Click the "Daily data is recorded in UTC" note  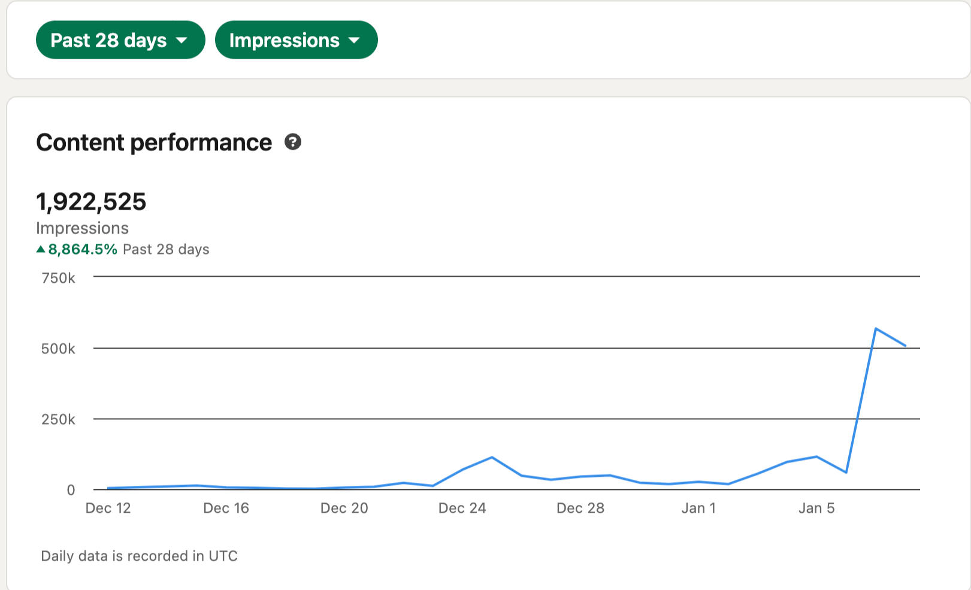pyautogui.click(x=139, y=556)
